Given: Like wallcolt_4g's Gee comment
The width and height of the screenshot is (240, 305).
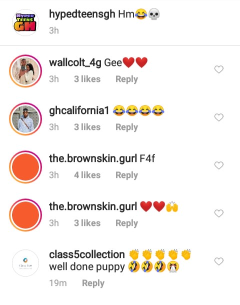Looking at the screenshot, I should [x=219, y=69].
